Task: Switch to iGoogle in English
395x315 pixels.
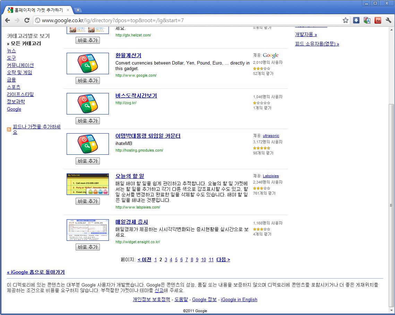Action: 239,300
